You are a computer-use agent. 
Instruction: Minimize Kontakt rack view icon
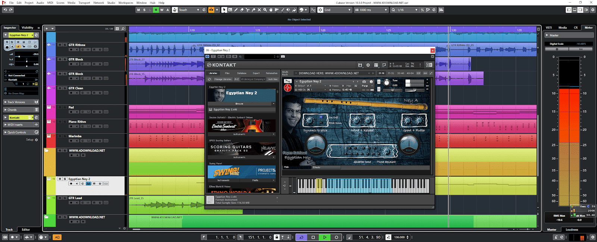[384, 65]
